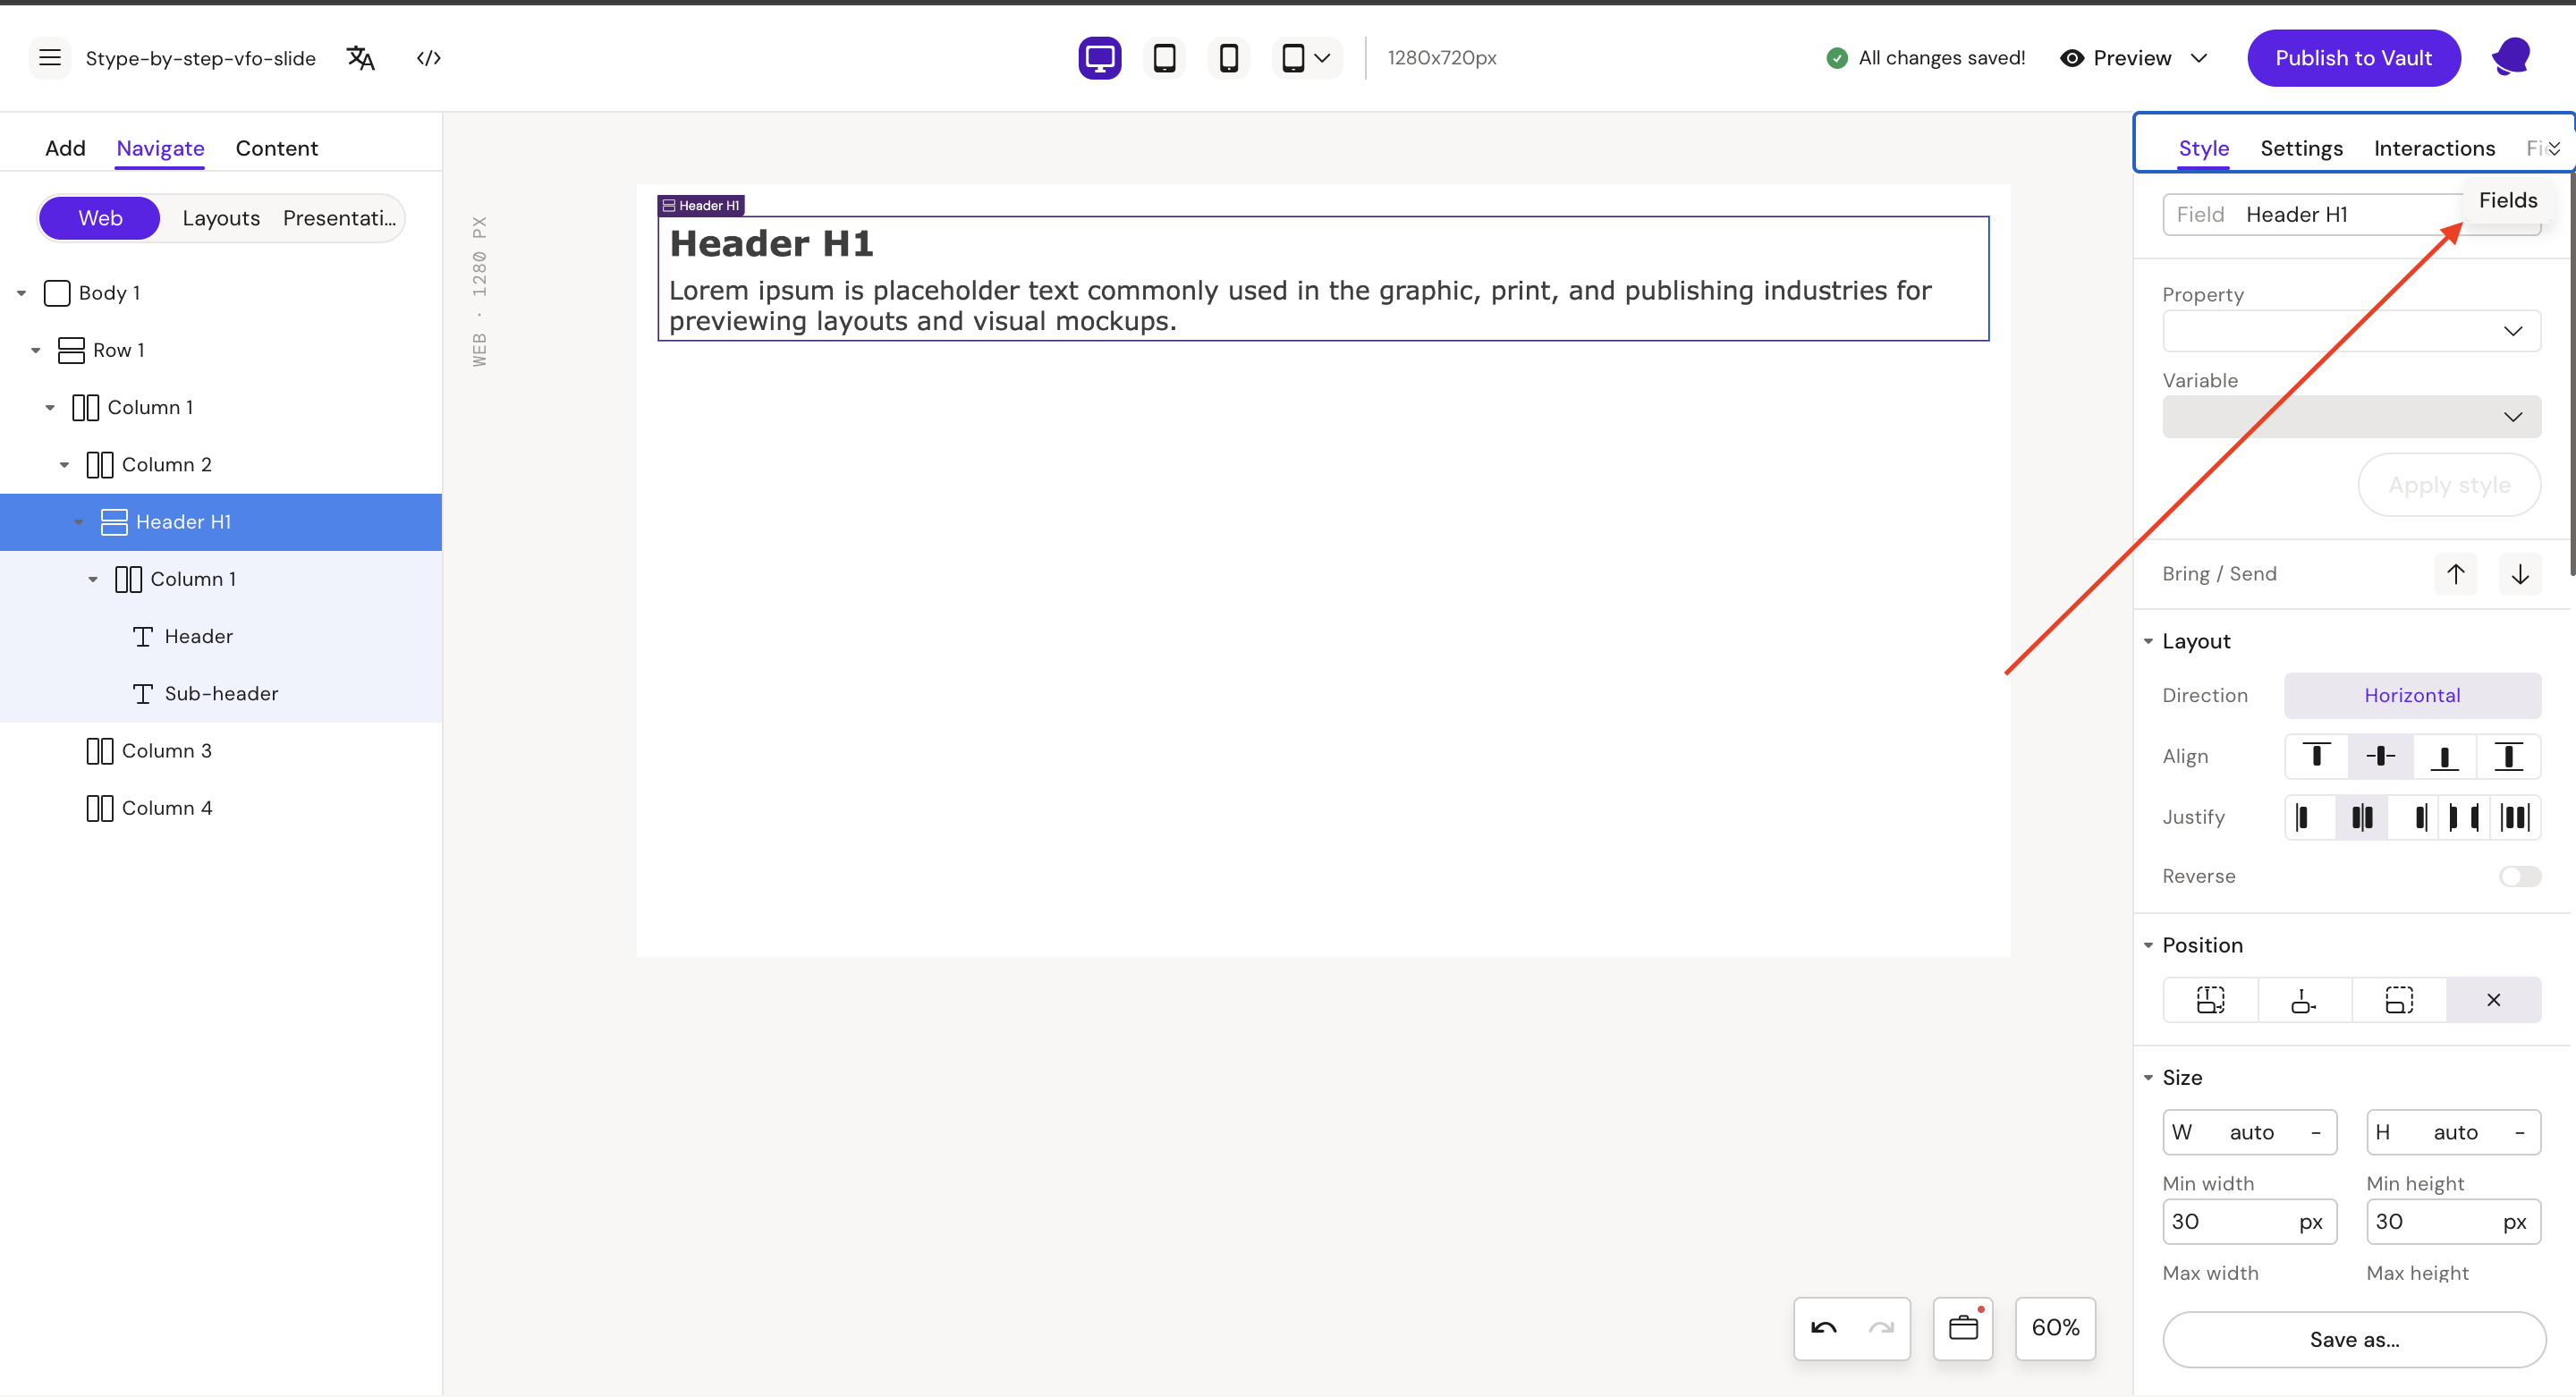Click Publish to Vault button
Viewport: 2576px width, 1397px height.
click(2353, 58)
